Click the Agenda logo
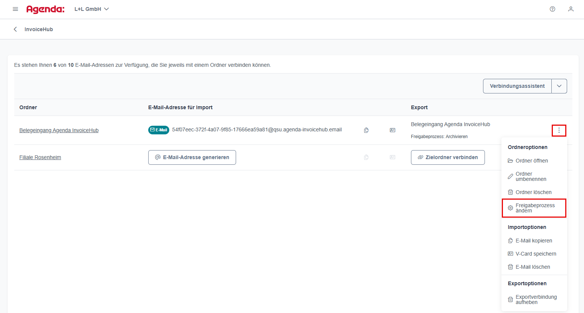 45,9
